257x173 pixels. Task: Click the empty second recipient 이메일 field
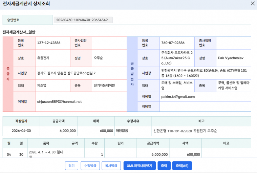tap(206, 107)
